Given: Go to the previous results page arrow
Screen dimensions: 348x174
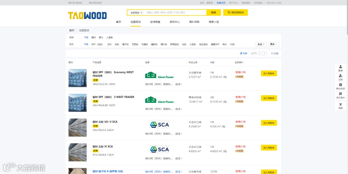Looking at the screenshot, I should (260, 53).
